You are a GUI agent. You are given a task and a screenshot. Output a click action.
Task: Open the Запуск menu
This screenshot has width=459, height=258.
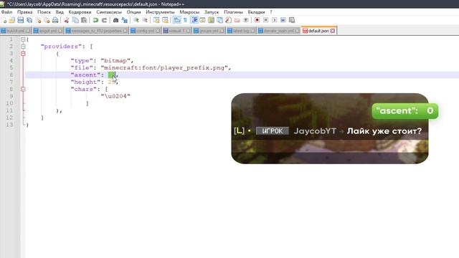pos(212,12)
